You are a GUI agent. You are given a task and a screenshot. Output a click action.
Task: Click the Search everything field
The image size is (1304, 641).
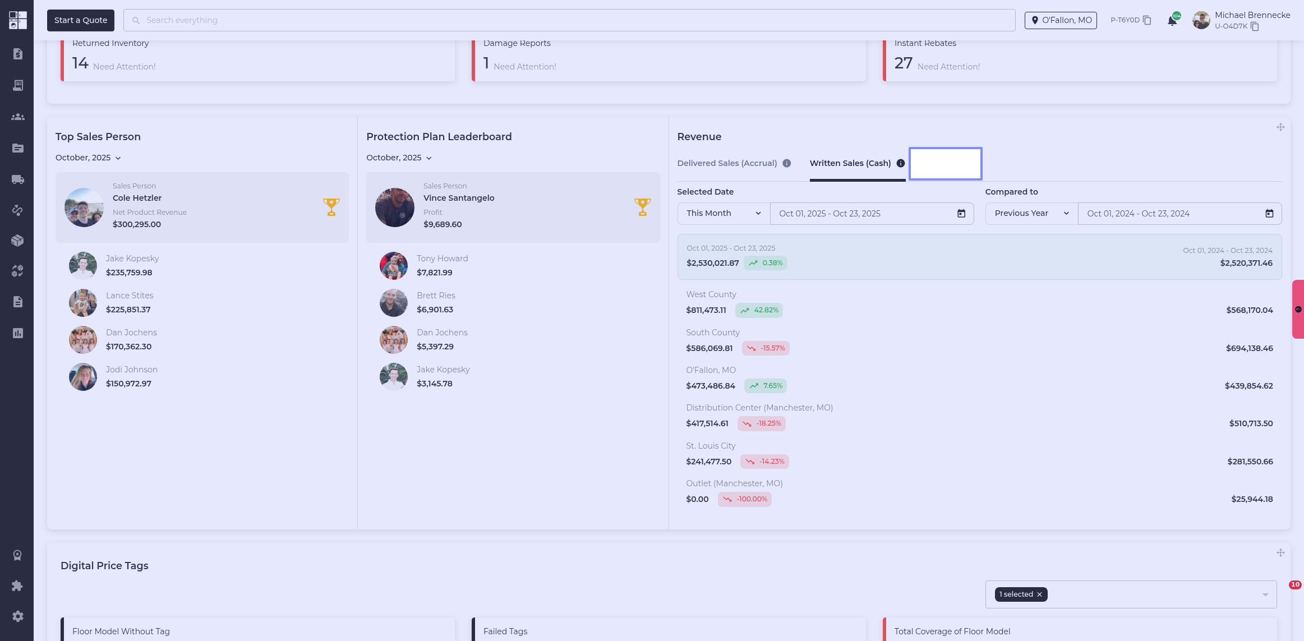[x=569, y=20]
